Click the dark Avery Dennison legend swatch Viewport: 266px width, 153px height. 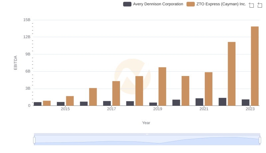click(x=127, y=4)
